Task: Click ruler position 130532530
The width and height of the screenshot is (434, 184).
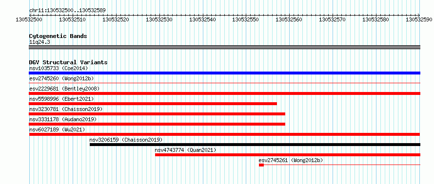Action: tap(159, 20)
